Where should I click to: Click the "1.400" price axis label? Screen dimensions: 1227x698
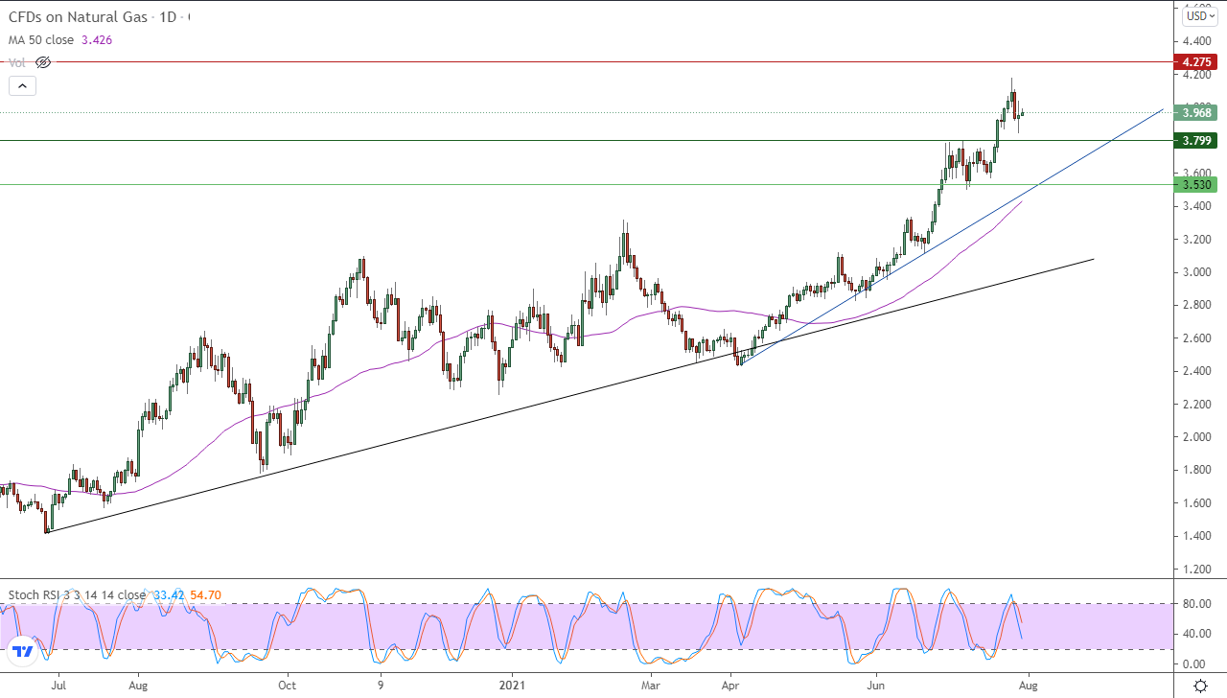[x=1198, y=536]
